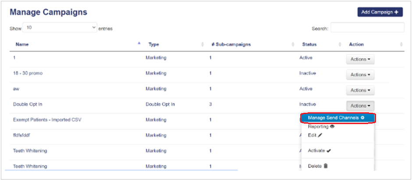
Task: Click 'Exempt Patients - Imported CSV' name
Action: pyautogui.click(x=47, y=120)
